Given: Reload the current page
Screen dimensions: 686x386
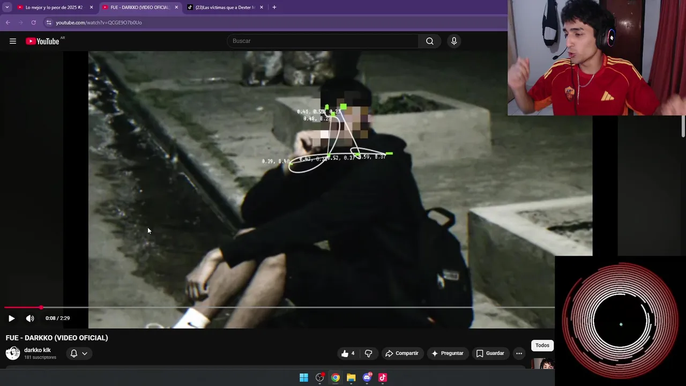Looking at the screenshot, I should click(x=33, y=23).
